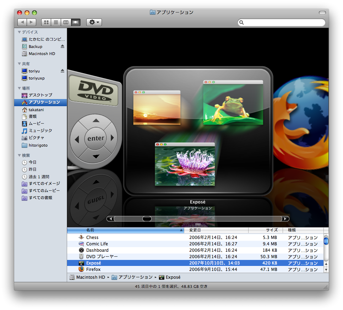Select the Dashboard application row
Viewport: 343px width, 310px height.
click(x=195, y=250)
